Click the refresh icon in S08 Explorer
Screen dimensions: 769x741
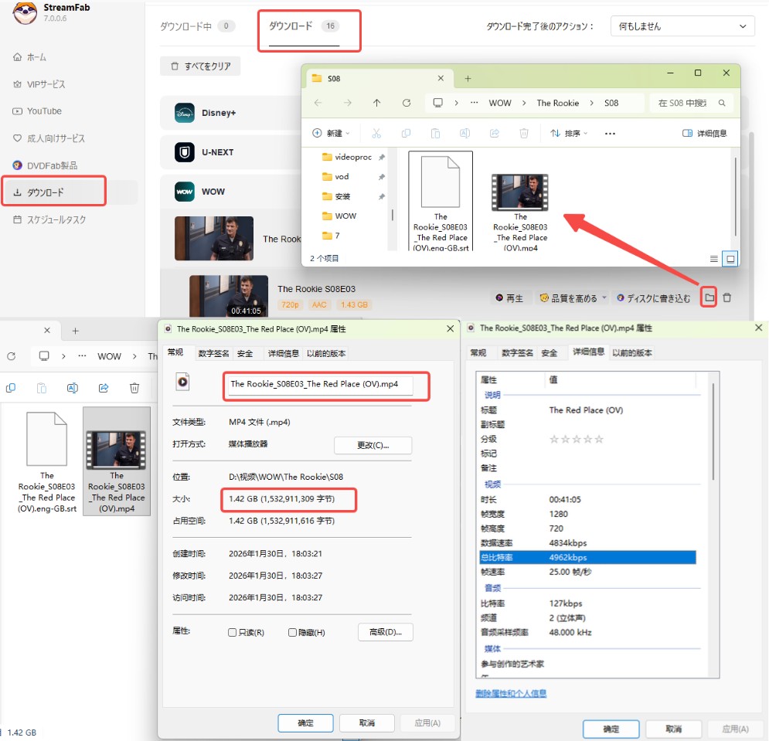pos(407,103)
